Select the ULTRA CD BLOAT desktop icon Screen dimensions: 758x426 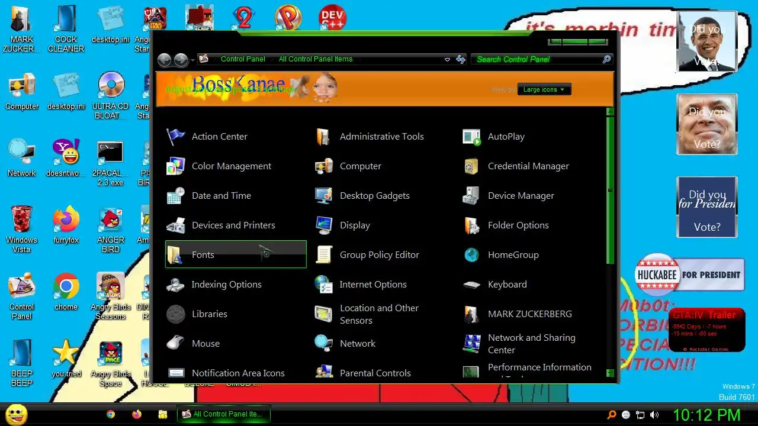pos(111,96)
